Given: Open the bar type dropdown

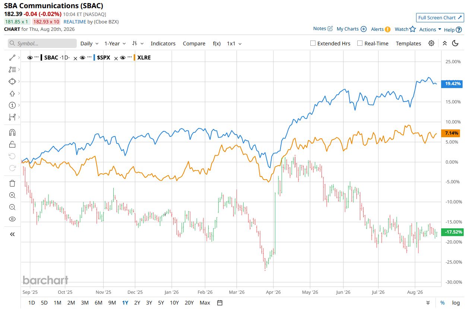Looking at the screenshot, I should [138, 44].
